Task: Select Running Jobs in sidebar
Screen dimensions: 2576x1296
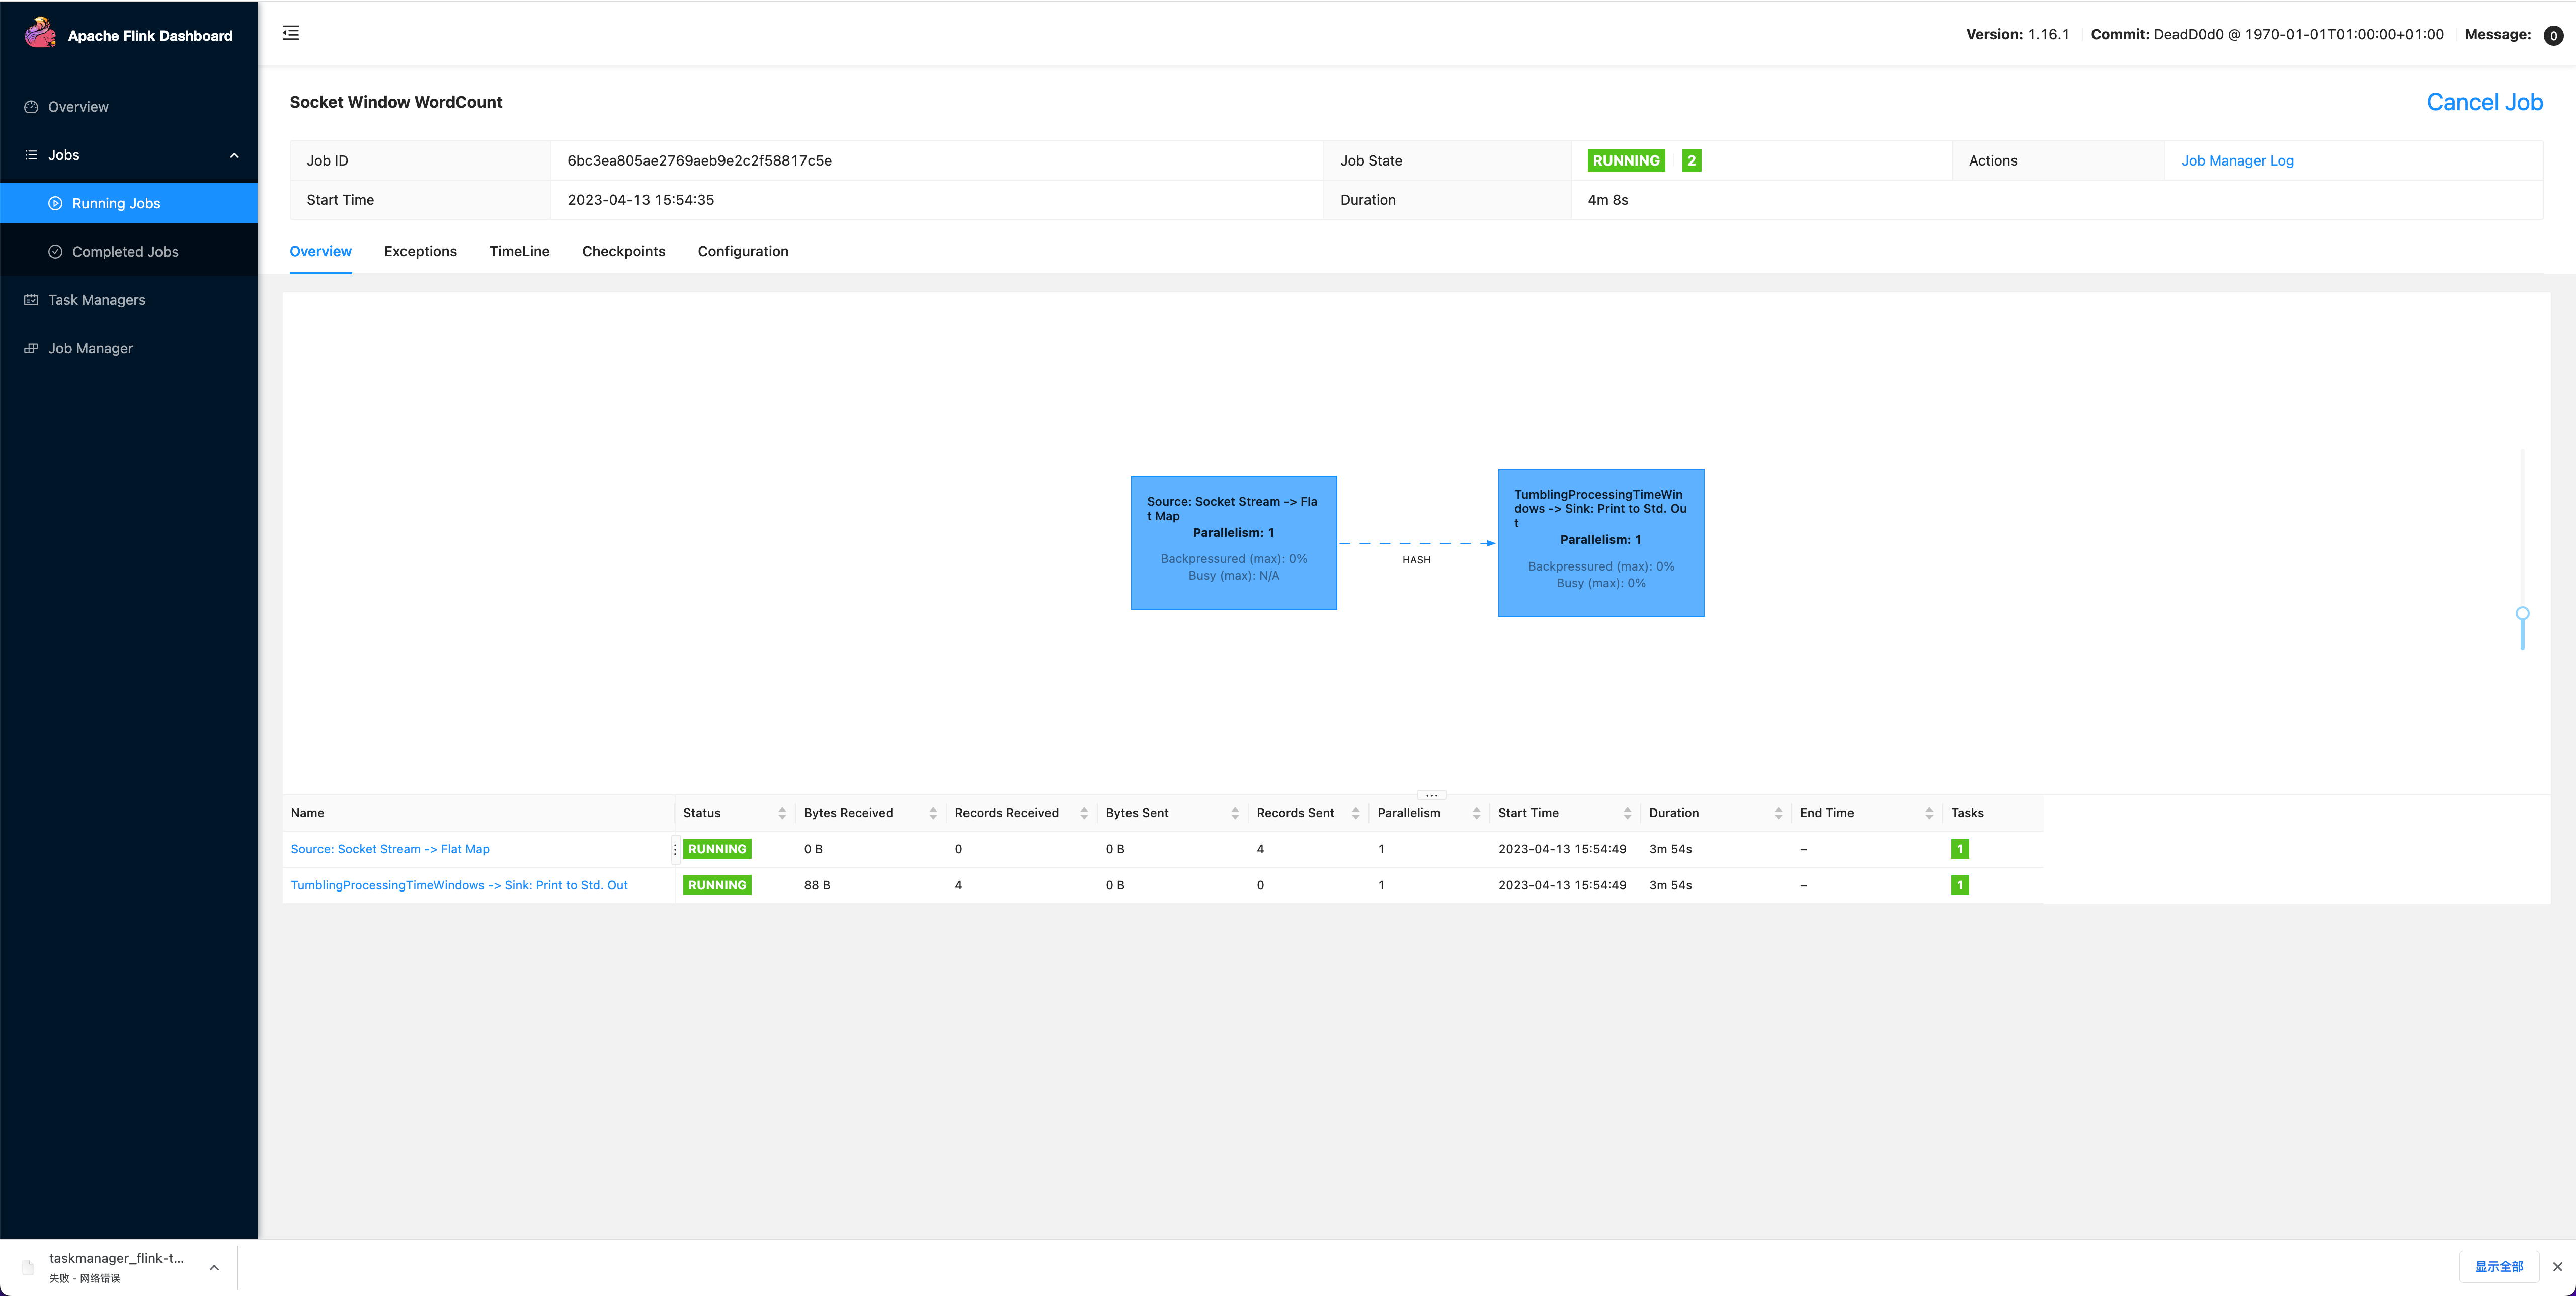Action: point(128,203)
